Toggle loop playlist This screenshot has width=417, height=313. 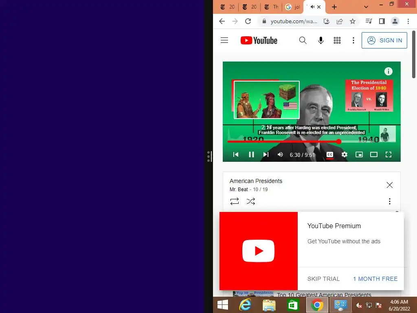tap(234, 201)
